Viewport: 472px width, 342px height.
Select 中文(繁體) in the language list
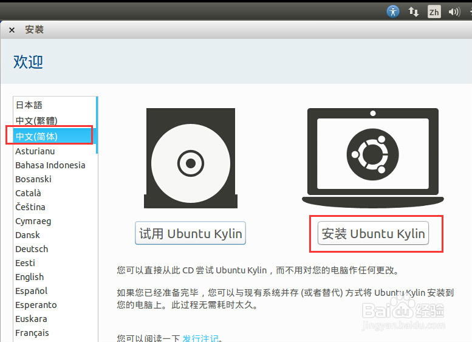[55, 121]
